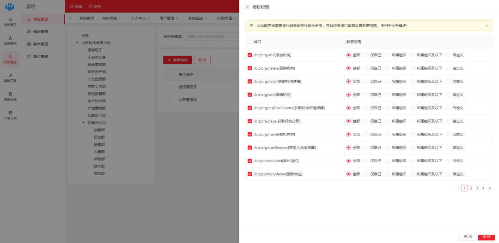Collapse the 西南分公司 tree node
This screenshot has width=499, height=243.
pyautogui.click(x=84, y=123)
